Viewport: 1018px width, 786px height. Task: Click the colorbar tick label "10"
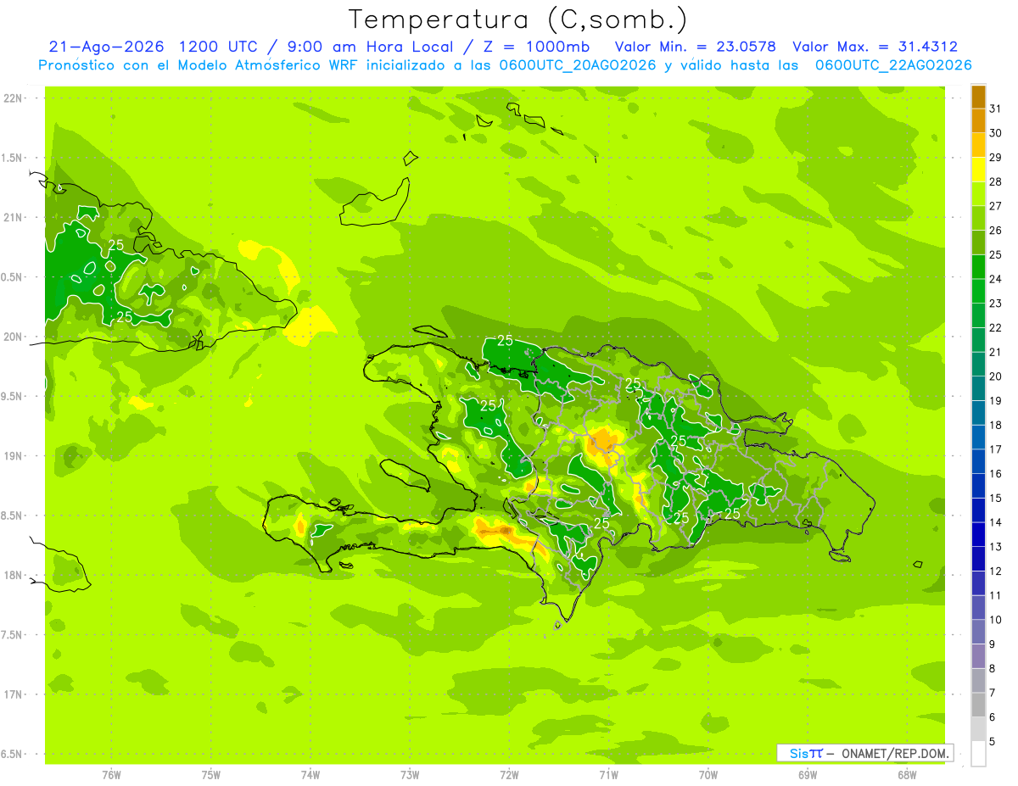pos(996,620)
